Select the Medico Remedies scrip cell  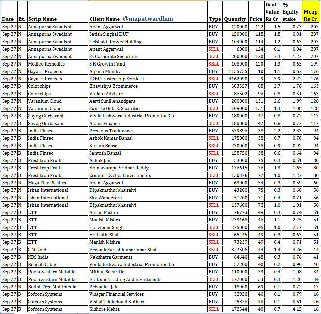pos(58,64)
